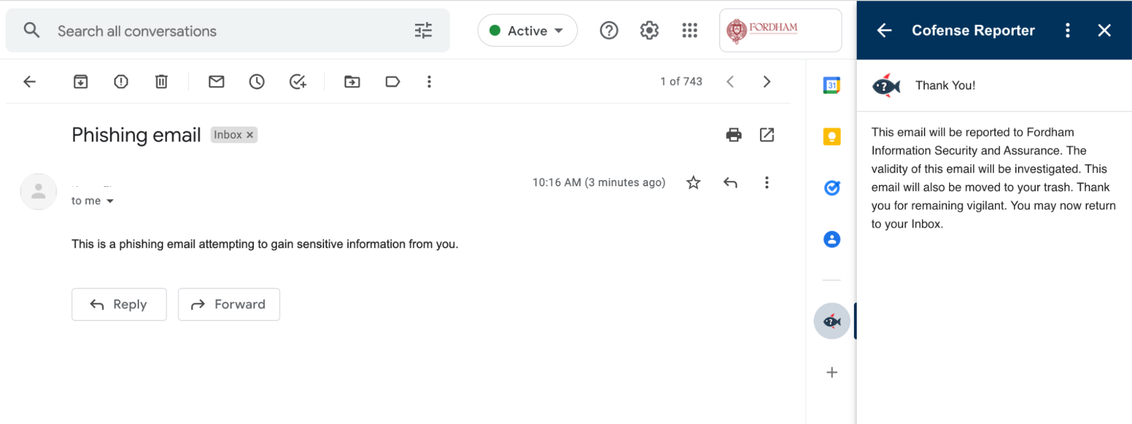Open Google Contacts side panel
This screenshot has width=1132, height=424.
pos(831,239)
